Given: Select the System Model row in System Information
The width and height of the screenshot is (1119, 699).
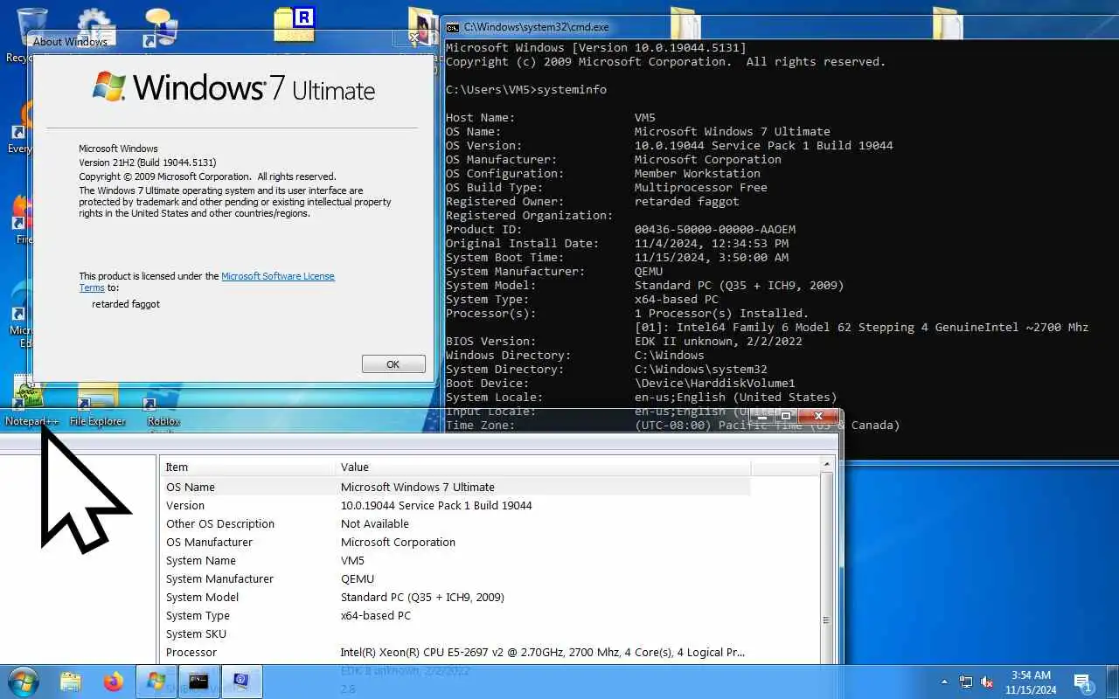Looking at the screenshot, I should point(456,597).
